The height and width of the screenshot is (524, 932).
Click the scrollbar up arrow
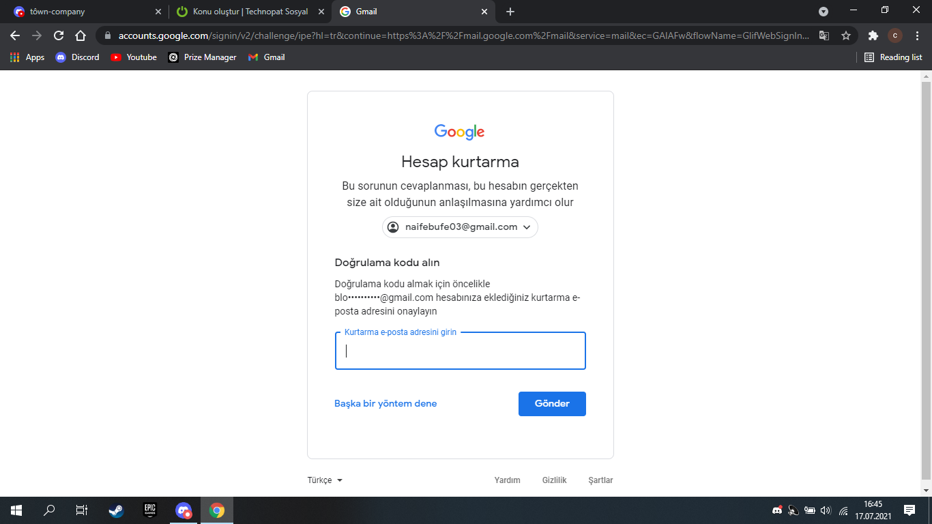[x=926, y=76]
